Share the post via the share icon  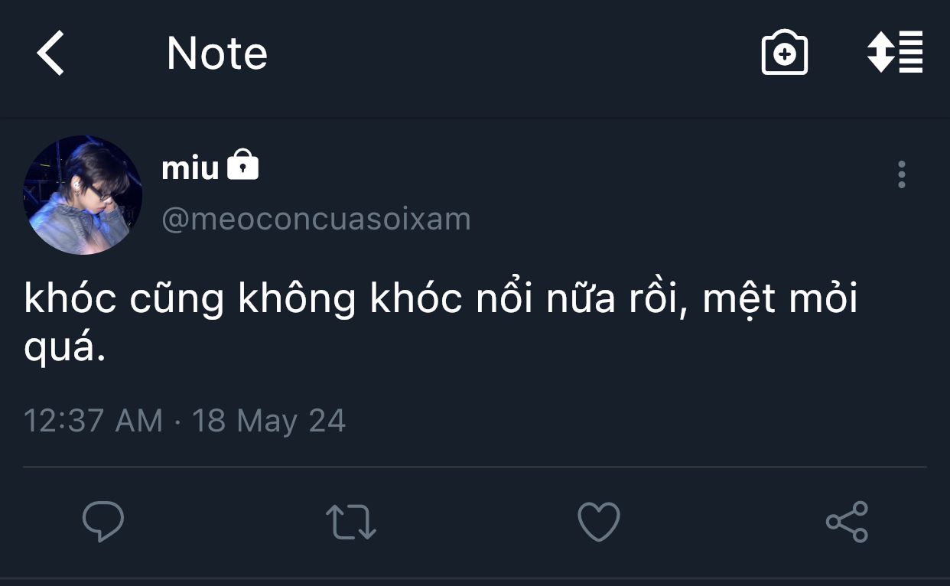(x=847, y=522)
